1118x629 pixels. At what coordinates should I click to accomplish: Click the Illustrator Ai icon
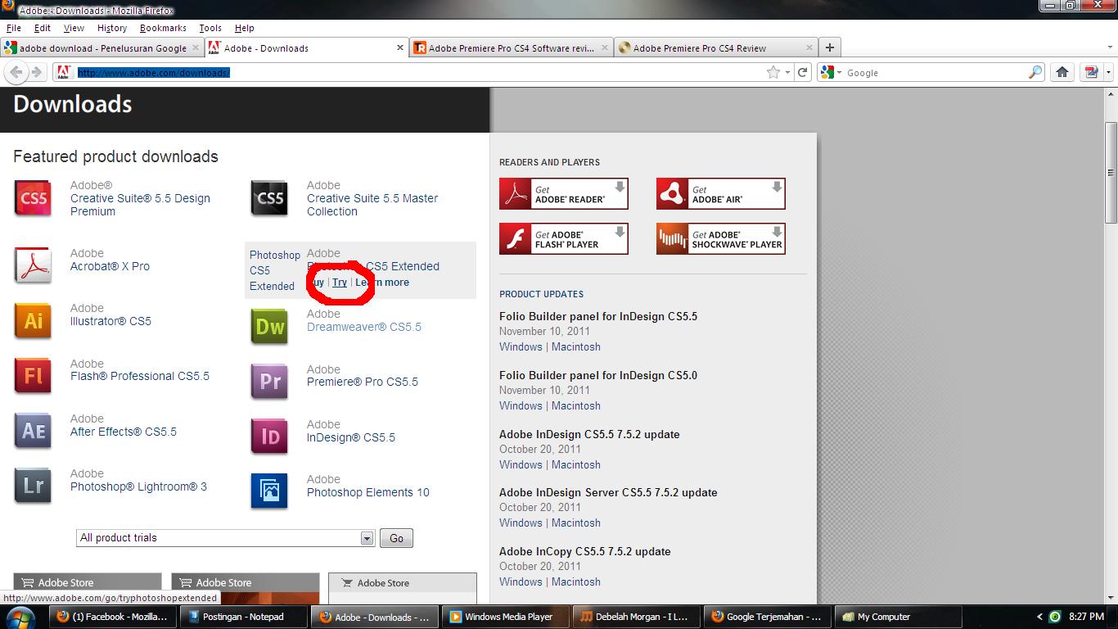click(34, 320)
